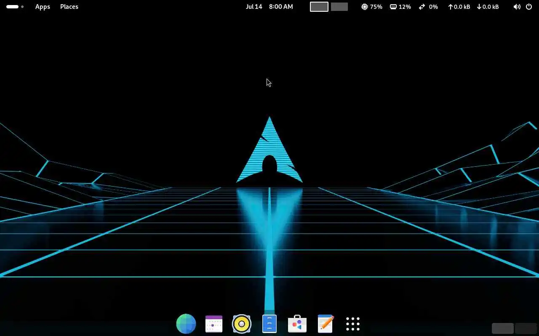539x336 pixels.
Task: Select the lighter workspace box at bottom right
Action: [x=503, y=328]
